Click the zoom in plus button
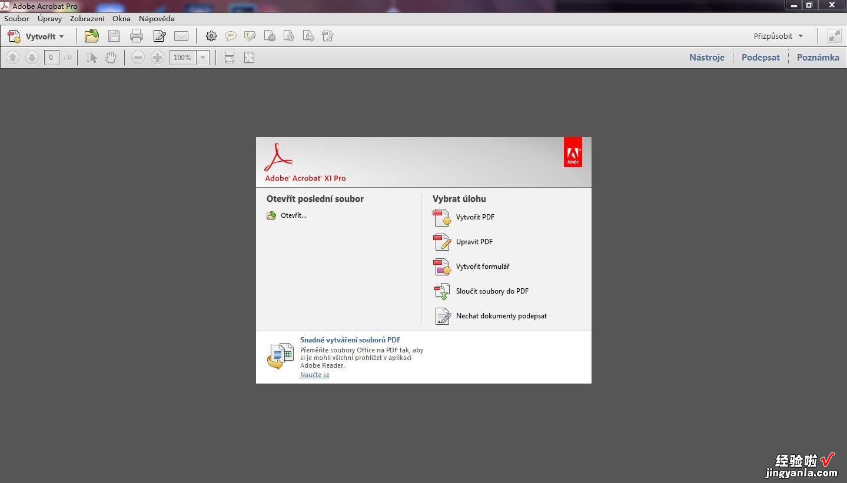The image size is (847, 483). (157, 58)
